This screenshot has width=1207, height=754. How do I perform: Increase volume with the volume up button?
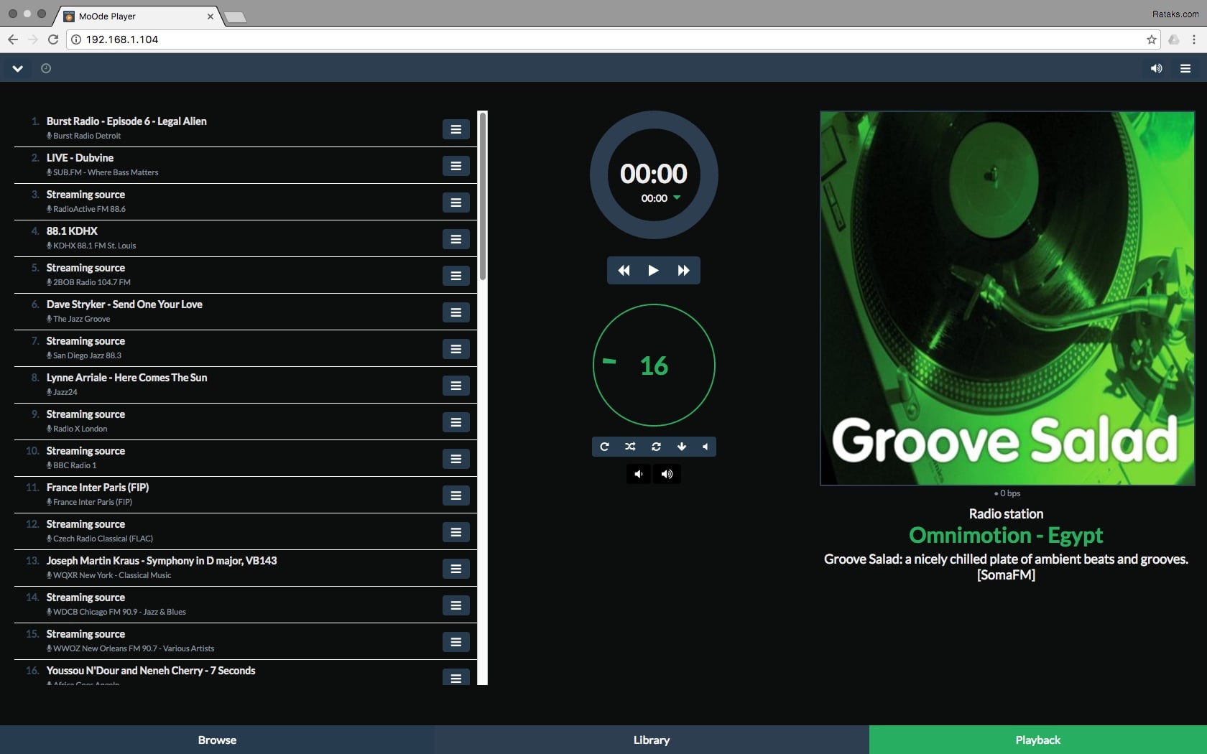(x=667, y=474)
